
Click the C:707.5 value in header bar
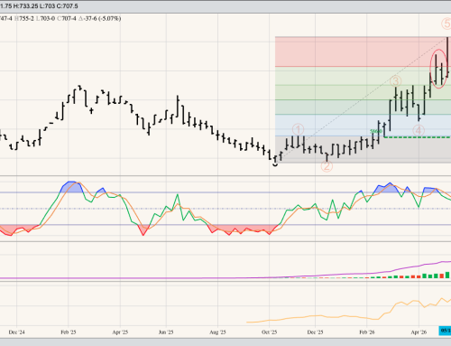click(67, 6)
